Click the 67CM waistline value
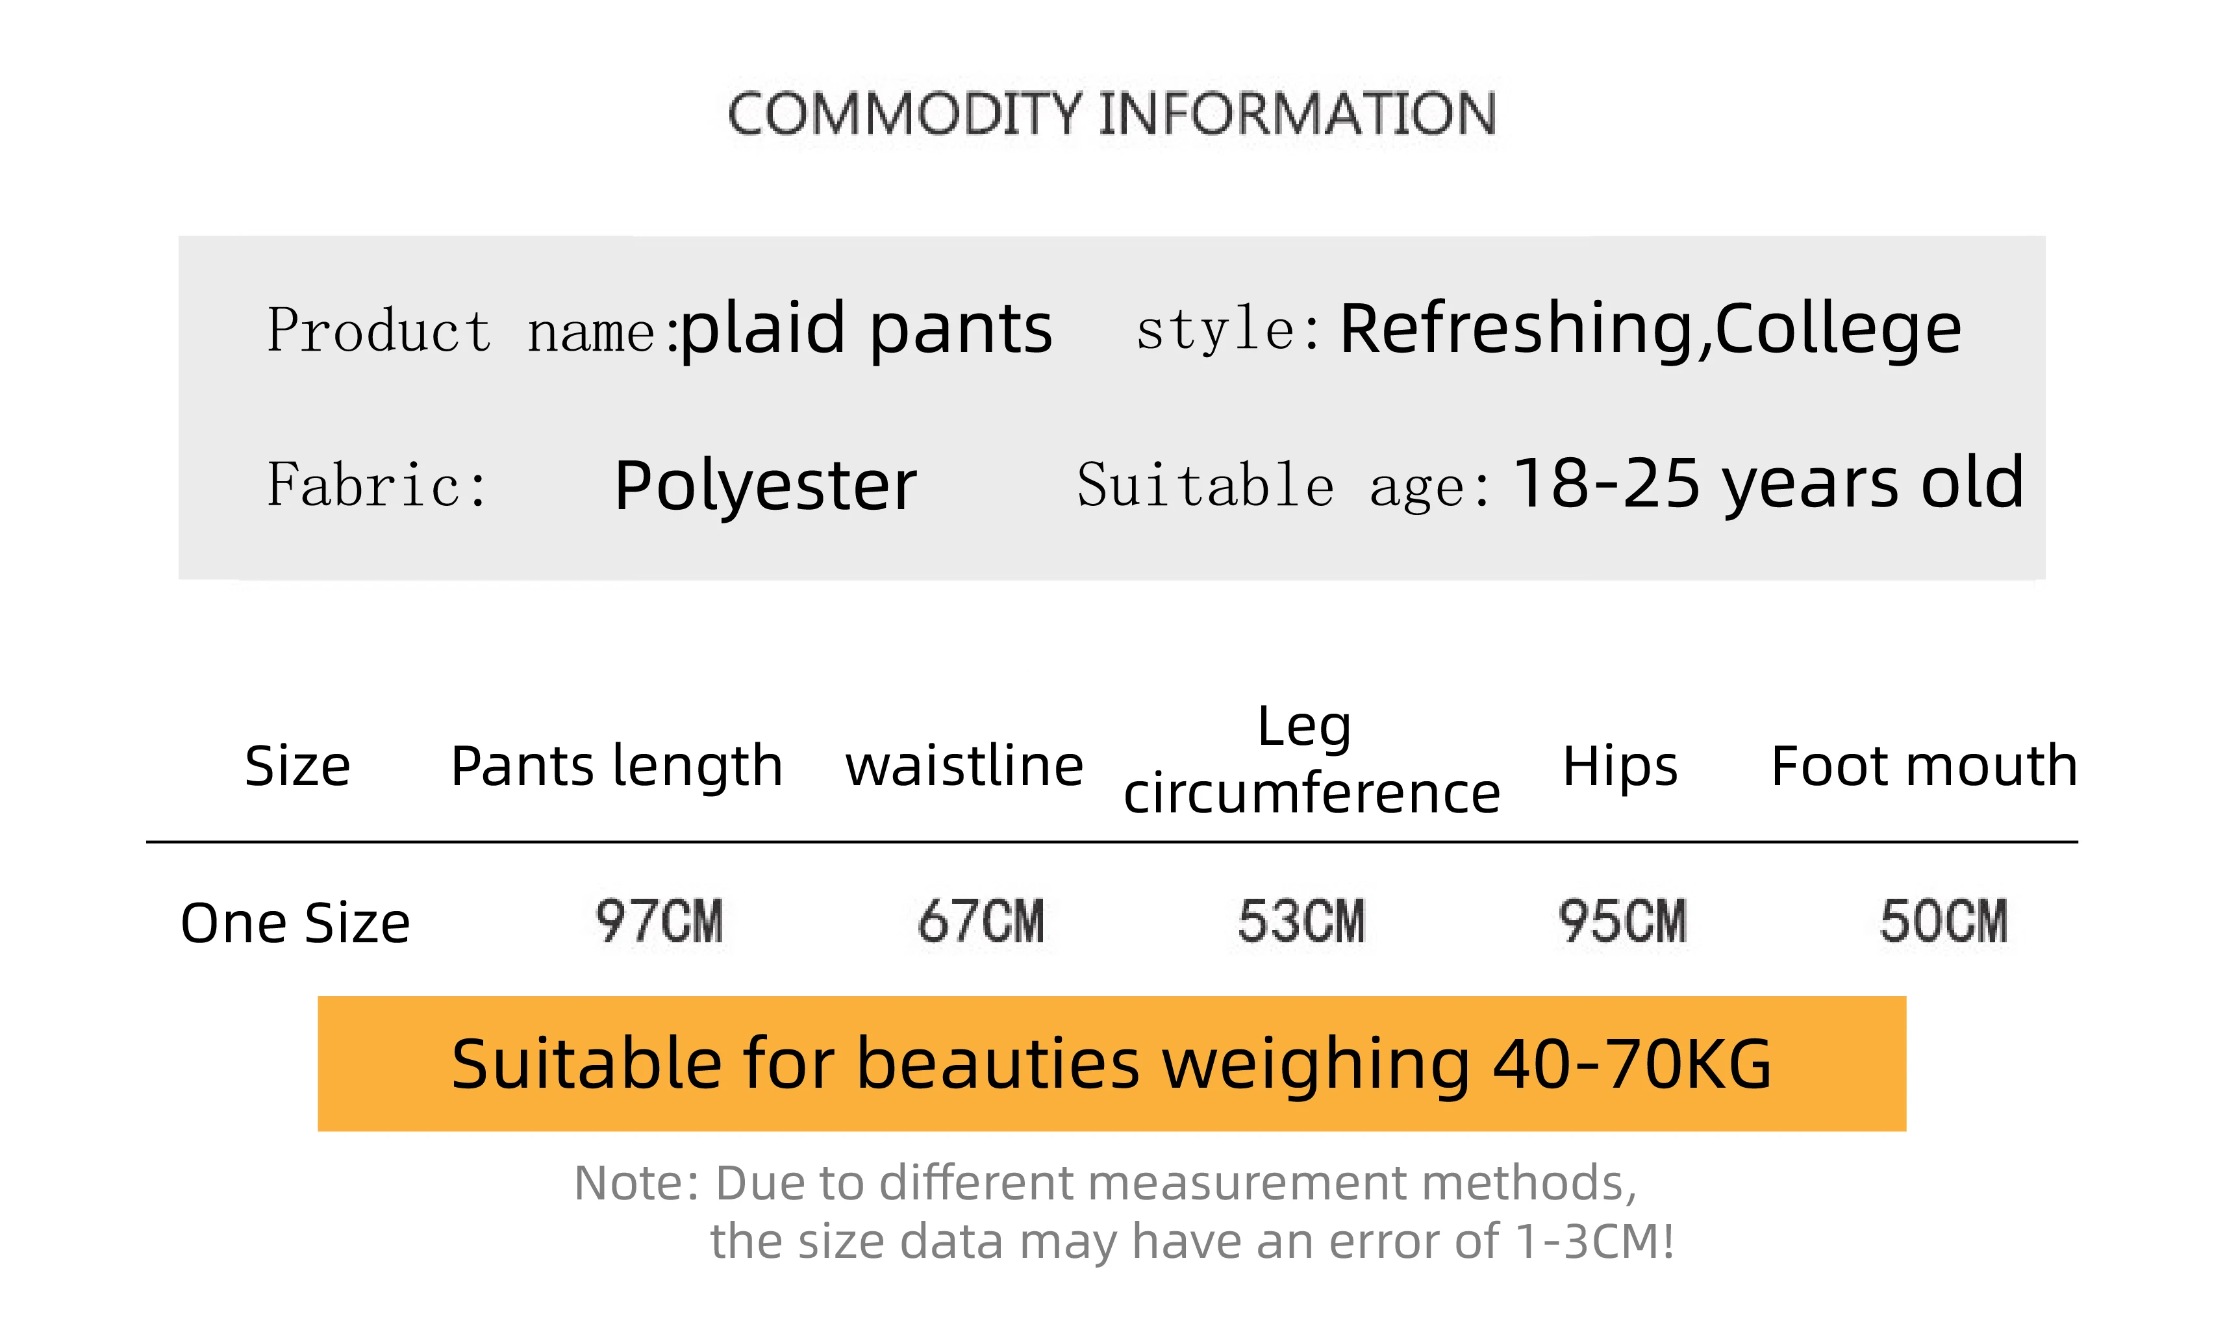 981,921
